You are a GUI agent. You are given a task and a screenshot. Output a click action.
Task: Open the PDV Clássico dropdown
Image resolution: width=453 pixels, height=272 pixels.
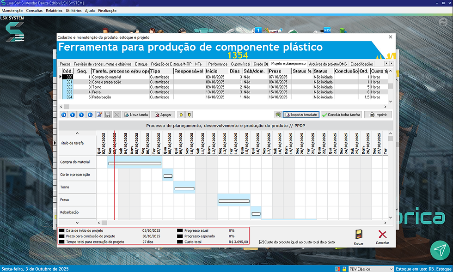pyautogui.click(x=391, y=269)
